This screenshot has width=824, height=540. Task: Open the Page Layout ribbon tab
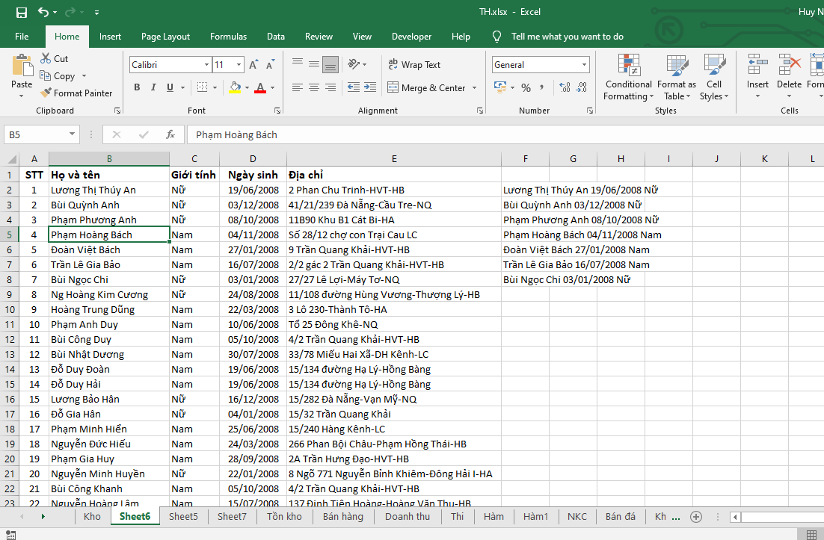point(165,37)
